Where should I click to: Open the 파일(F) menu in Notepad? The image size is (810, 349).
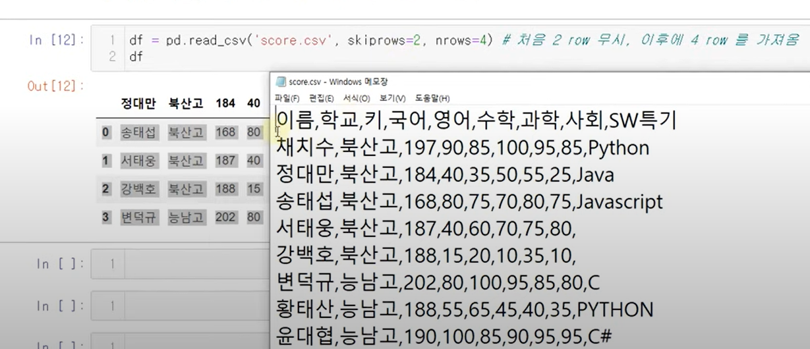tap(287, 98)
